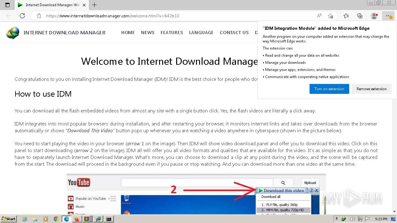Open Firefox from taskbar
The width and height of the screenshot is (397, 223).
click(x=77, y=219)
